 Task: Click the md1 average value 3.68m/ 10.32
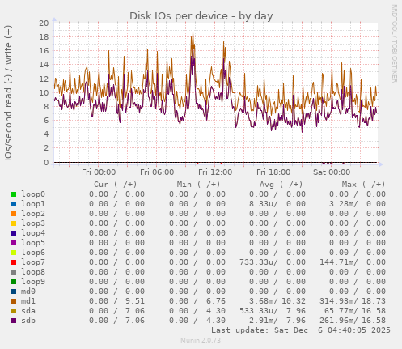coord(277,301)
